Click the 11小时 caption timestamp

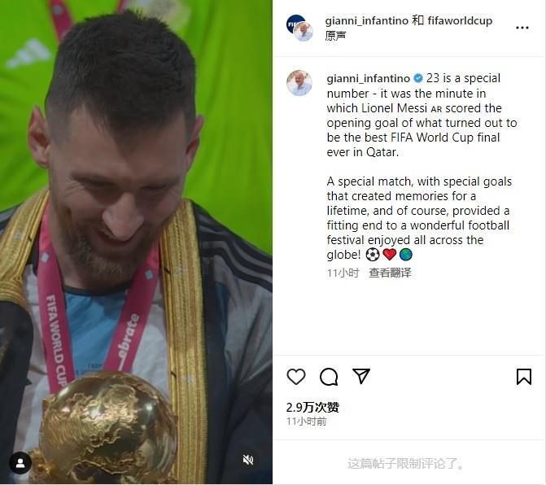point(343,273)
